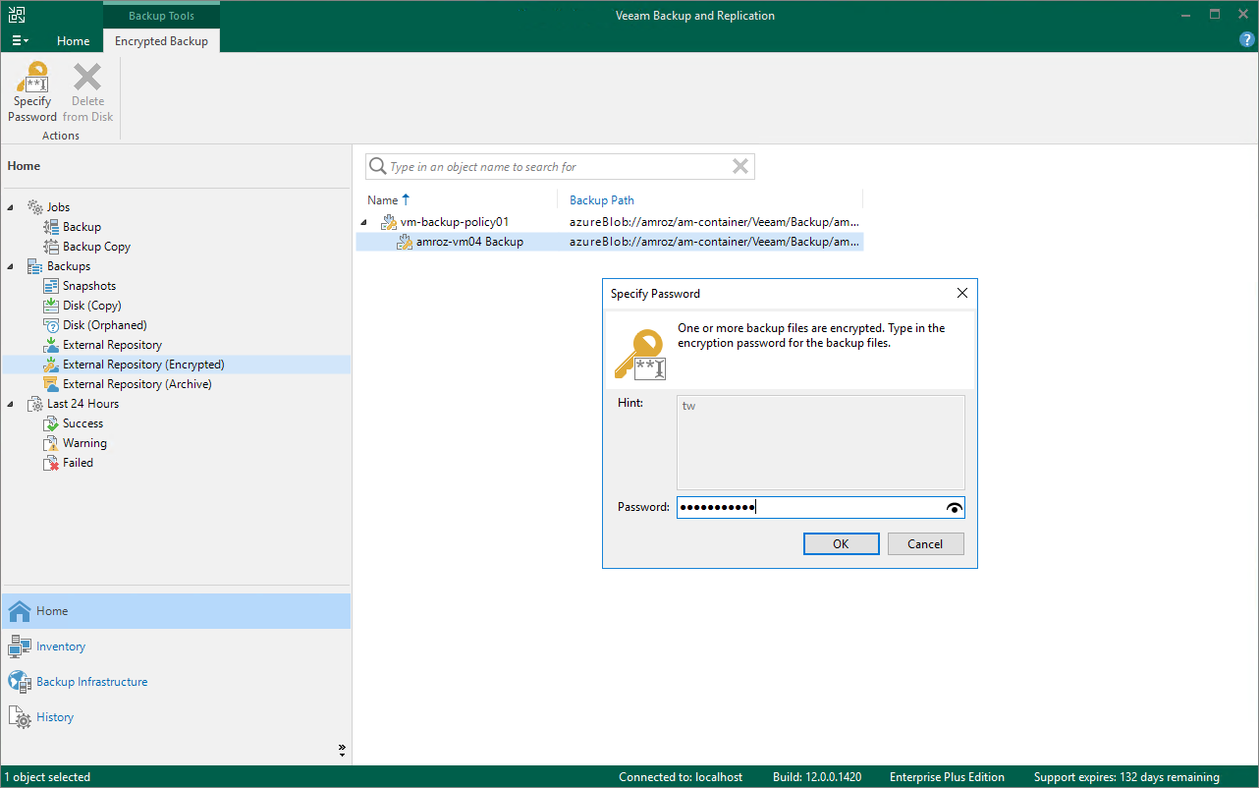The height and width of the screenshot is (788, 1259).
Task: Click the search magnifier icon
Action: (377, 167)
